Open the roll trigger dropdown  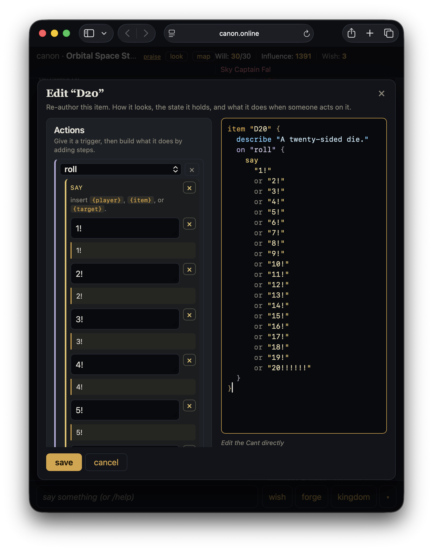click(121, 169)
